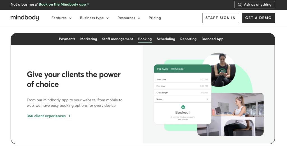Select the Booking tab

tap(145, 39)
